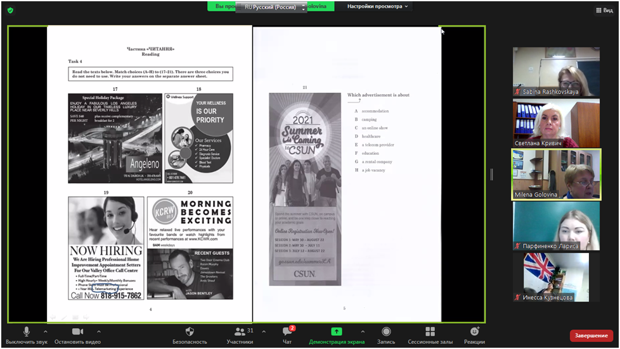
Task: Click answer option 'a job vacancy'
Action: 373,170
